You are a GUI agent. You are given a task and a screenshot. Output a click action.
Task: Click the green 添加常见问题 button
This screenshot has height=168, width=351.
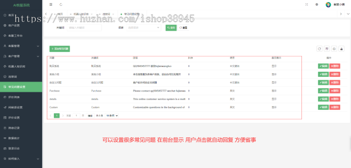coord(60,49)
